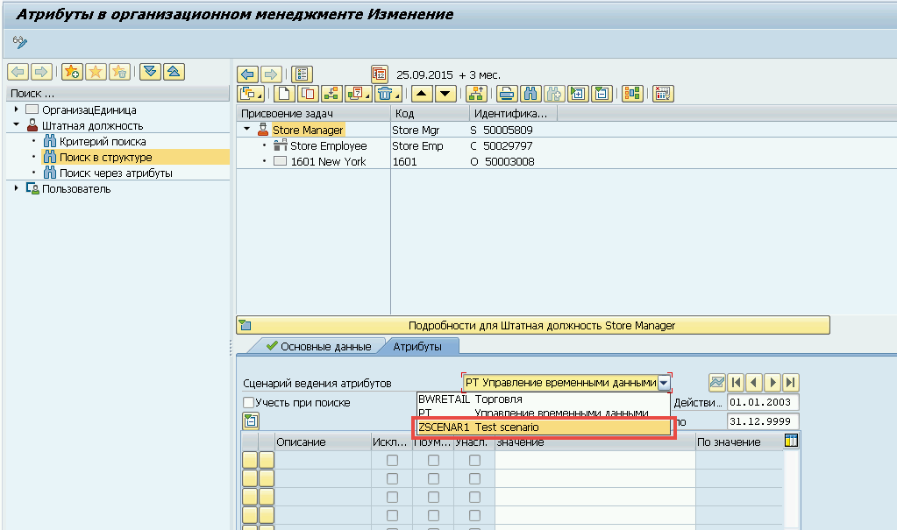Move selected item up triangle button
897x530 pixels.
coord(422,93)
